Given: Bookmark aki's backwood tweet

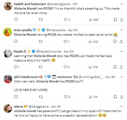Looking at the screenshot, I should tap(115, 97).
